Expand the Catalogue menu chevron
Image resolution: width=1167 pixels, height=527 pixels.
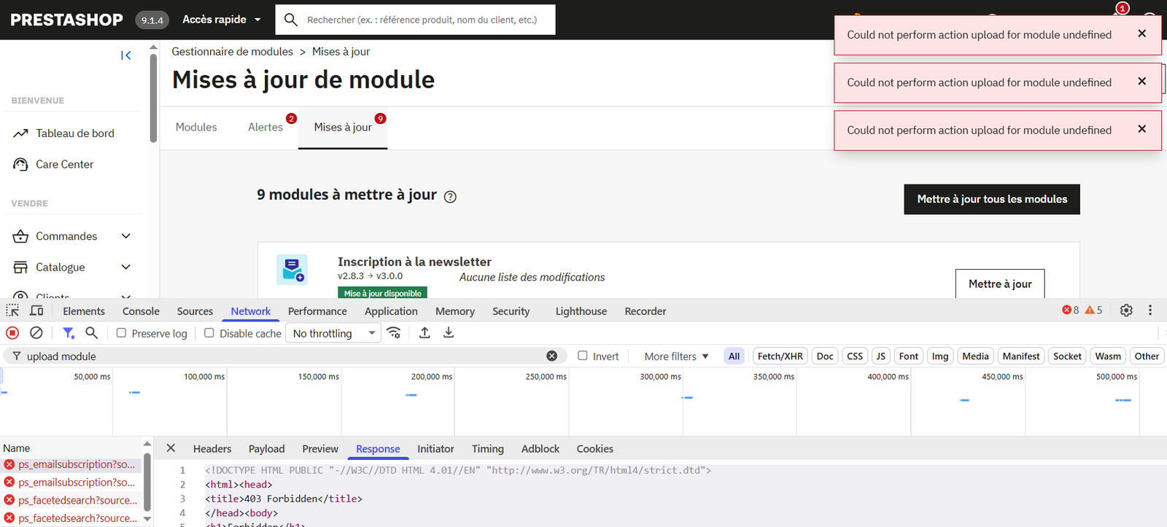click(126, 268)
